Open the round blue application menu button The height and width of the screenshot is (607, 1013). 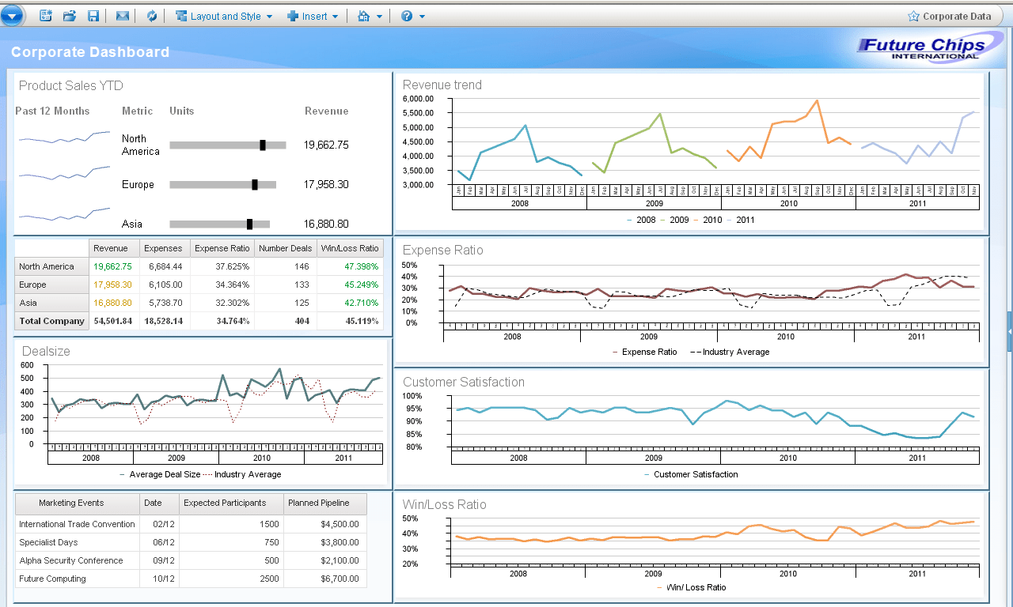[x=13, y=16]
